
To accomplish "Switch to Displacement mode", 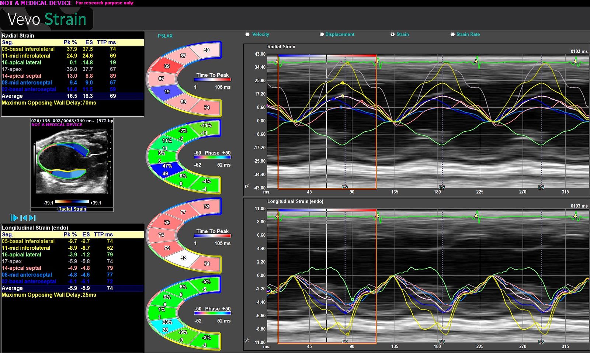I will (x=322, y=34).
